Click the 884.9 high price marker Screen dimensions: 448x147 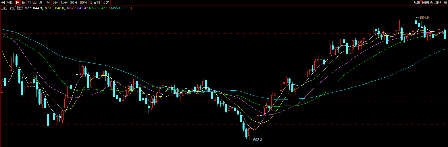tap(424, 18)
